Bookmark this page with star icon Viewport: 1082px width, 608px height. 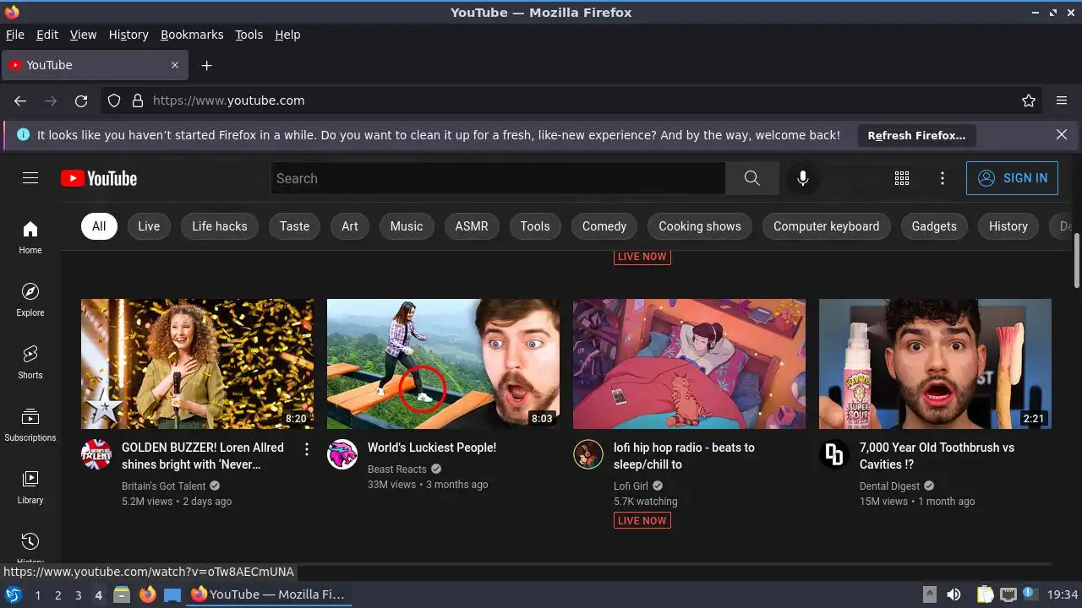pos(1029,100)
